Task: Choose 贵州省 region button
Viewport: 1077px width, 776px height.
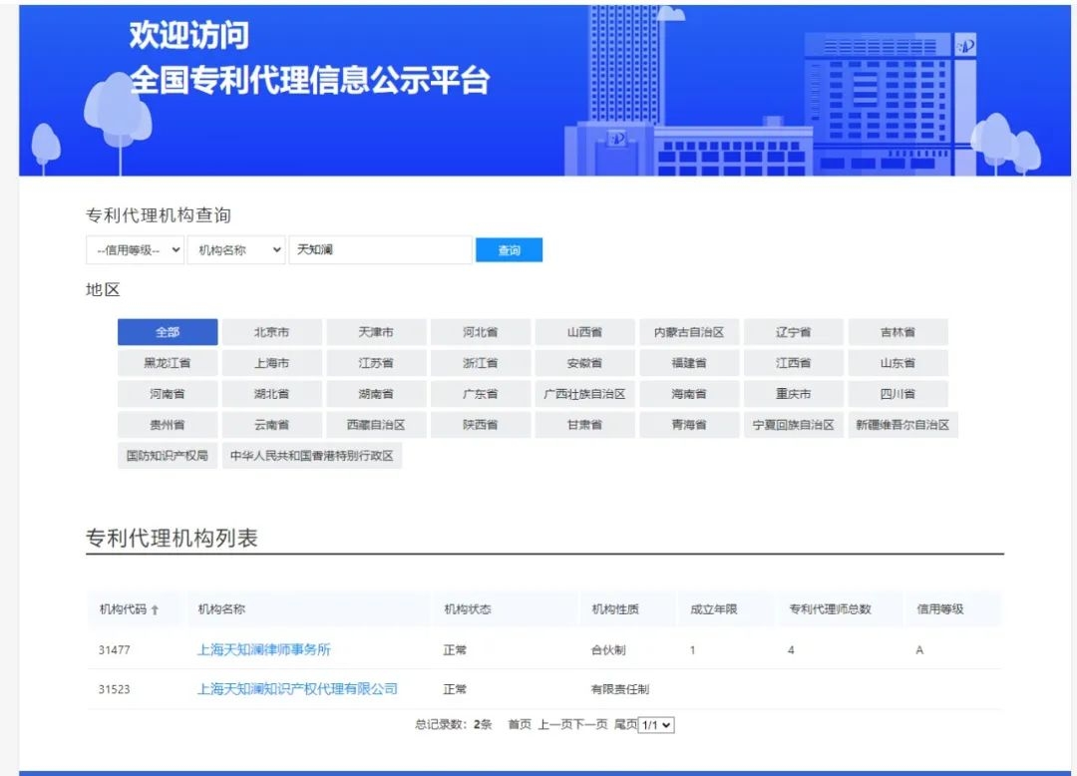Action: pos(168,424)
